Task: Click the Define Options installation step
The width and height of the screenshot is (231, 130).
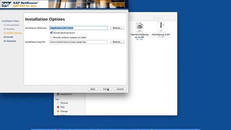Action: [13, 33]
